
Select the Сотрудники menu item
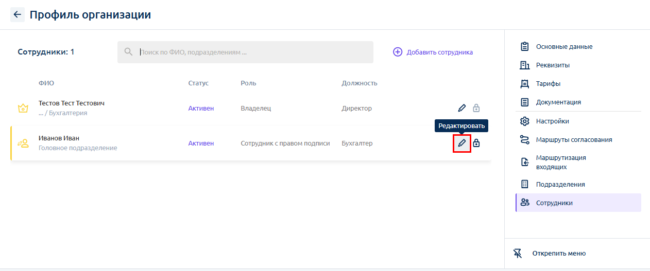click(x=578, y=203)
